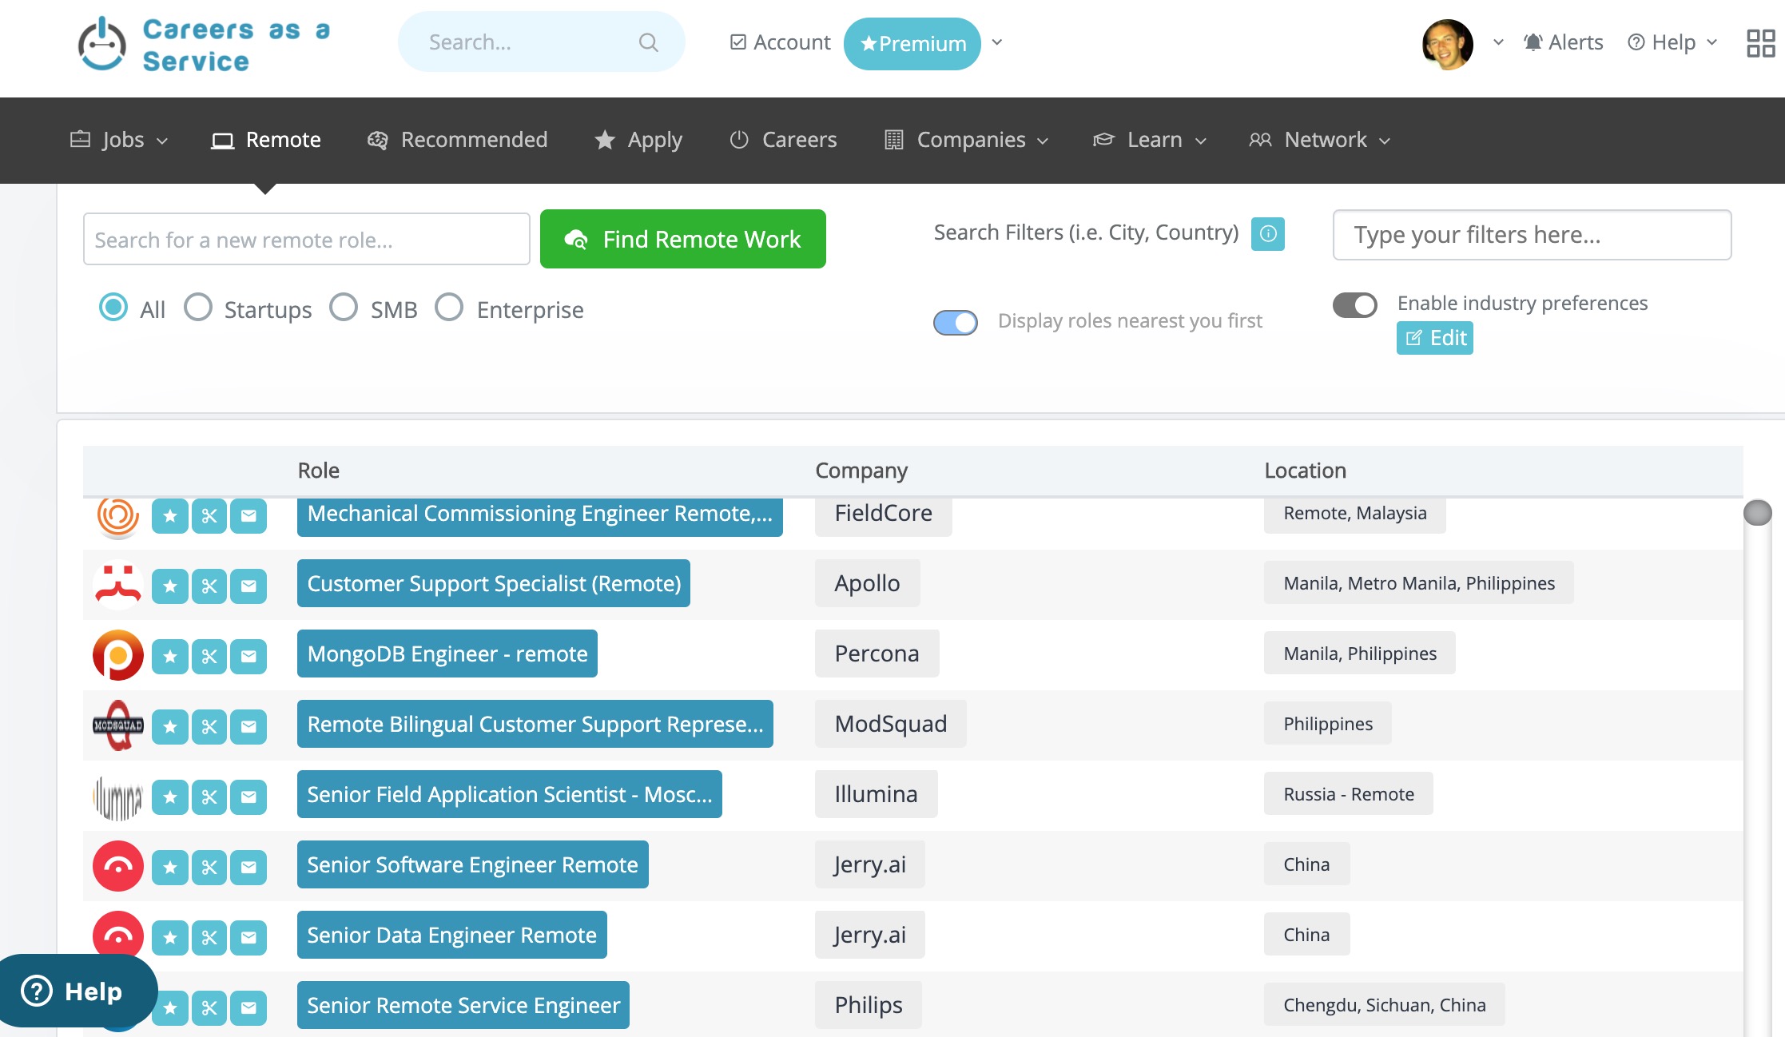Click the Apollo company logo
Image resolution: width=1785 pixels, height=1037 pixels.
tap(118, 585)
